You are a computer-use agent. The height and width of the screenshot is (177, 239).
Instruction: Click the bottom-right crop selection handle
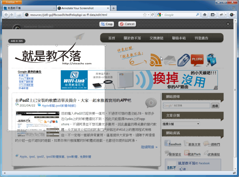(105, 131)
